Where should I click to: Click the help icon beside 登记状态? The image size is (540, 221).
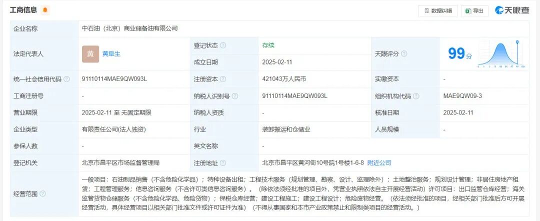(x=223, y=45)
